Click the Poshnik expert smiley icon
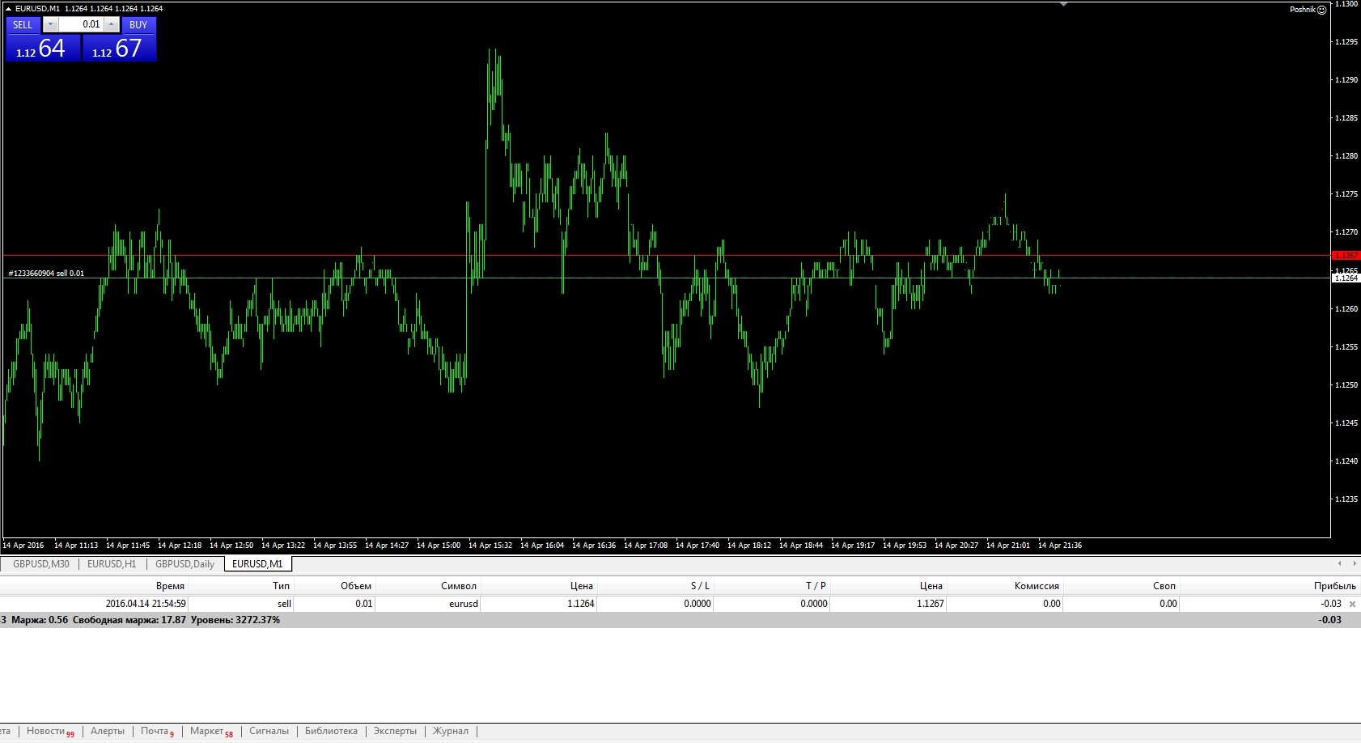Viewport: 1361px width, 743px height. pos(1321,10)
